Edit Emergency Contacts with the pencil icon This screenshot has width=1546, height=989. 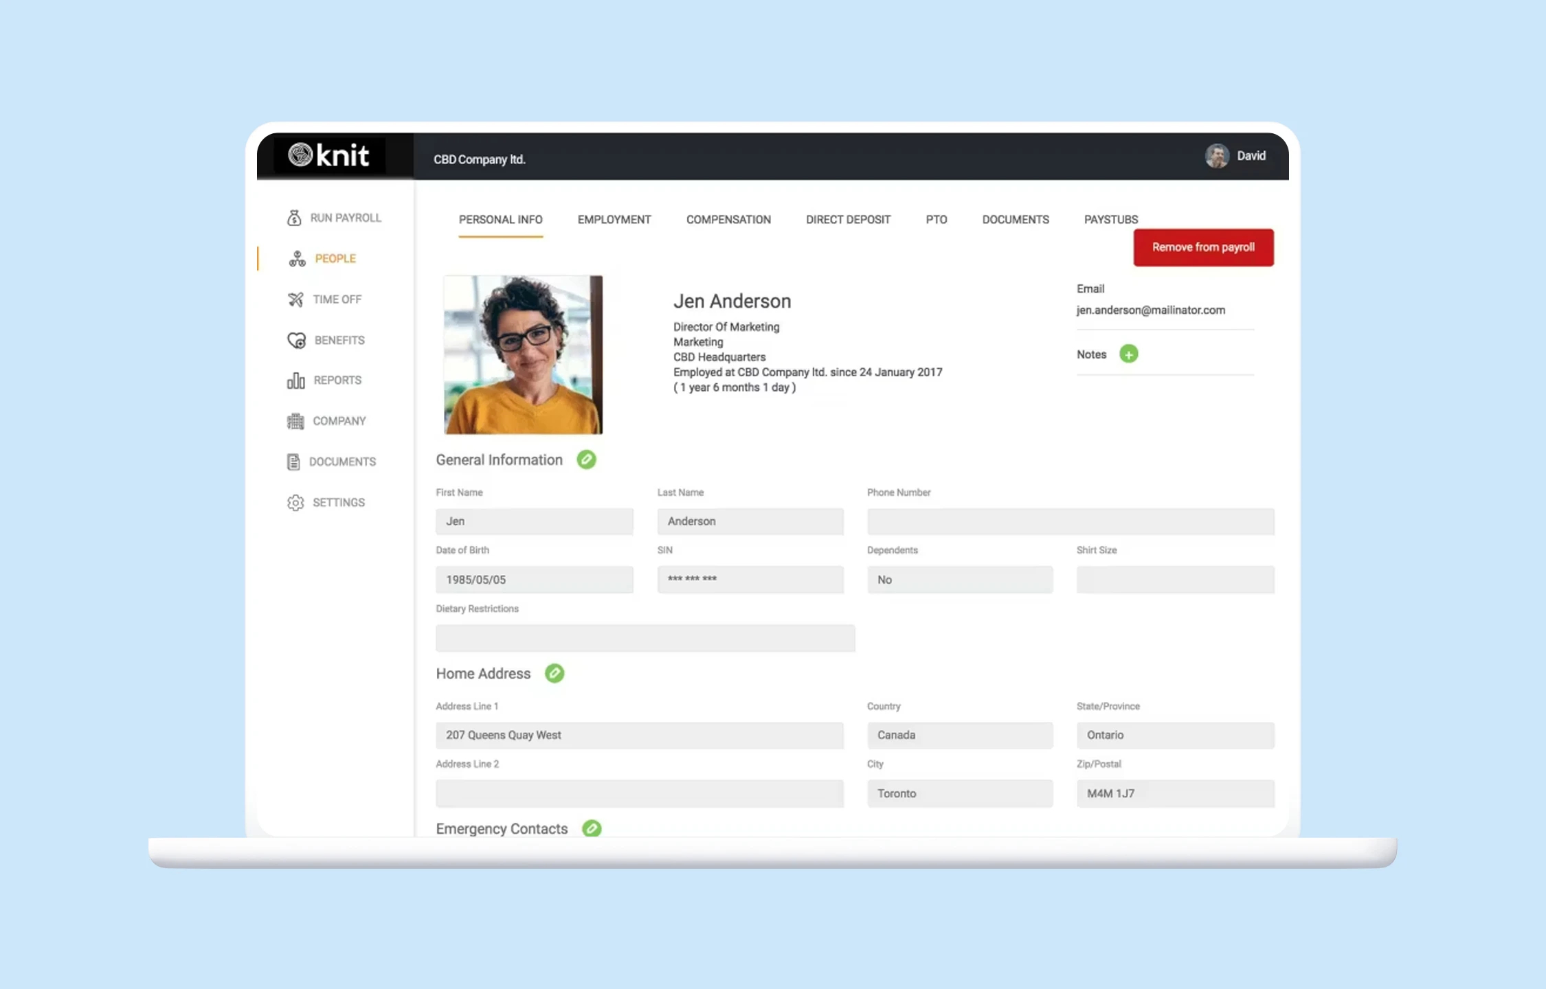tap(592, 829)
